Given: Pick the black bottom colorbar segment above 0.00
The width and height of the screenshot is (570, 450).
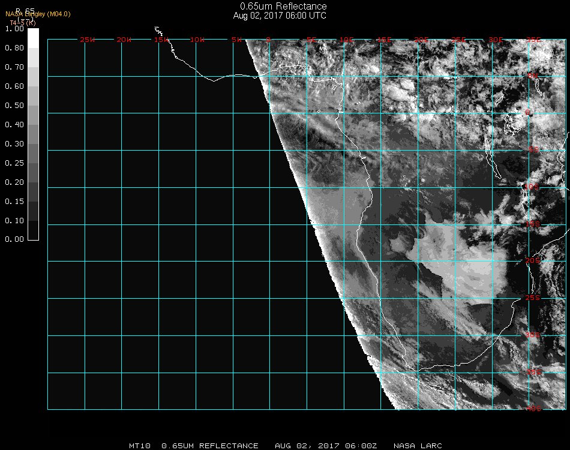Looking at the screenshot, I should [33, 230].
